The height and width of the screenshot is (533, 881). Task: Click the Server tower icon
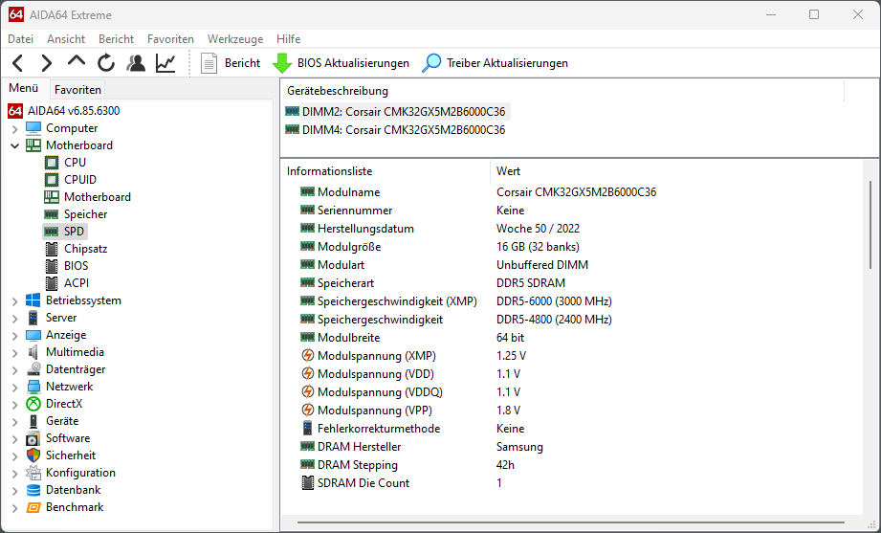click(33, 318)
